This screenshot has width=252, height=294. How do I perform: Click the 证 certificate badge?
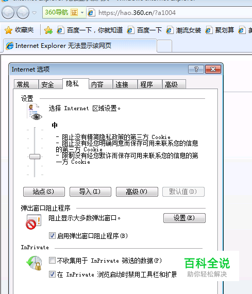coord(74,12)
